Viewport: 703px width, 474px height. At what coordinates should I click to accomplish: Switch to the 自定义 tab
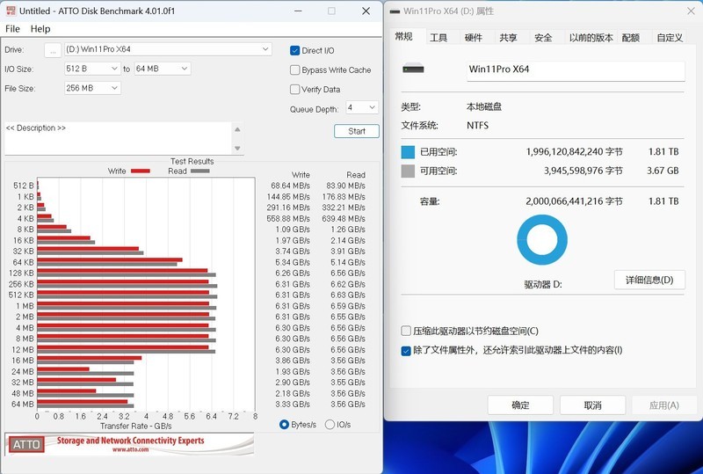tap(670, 38)
